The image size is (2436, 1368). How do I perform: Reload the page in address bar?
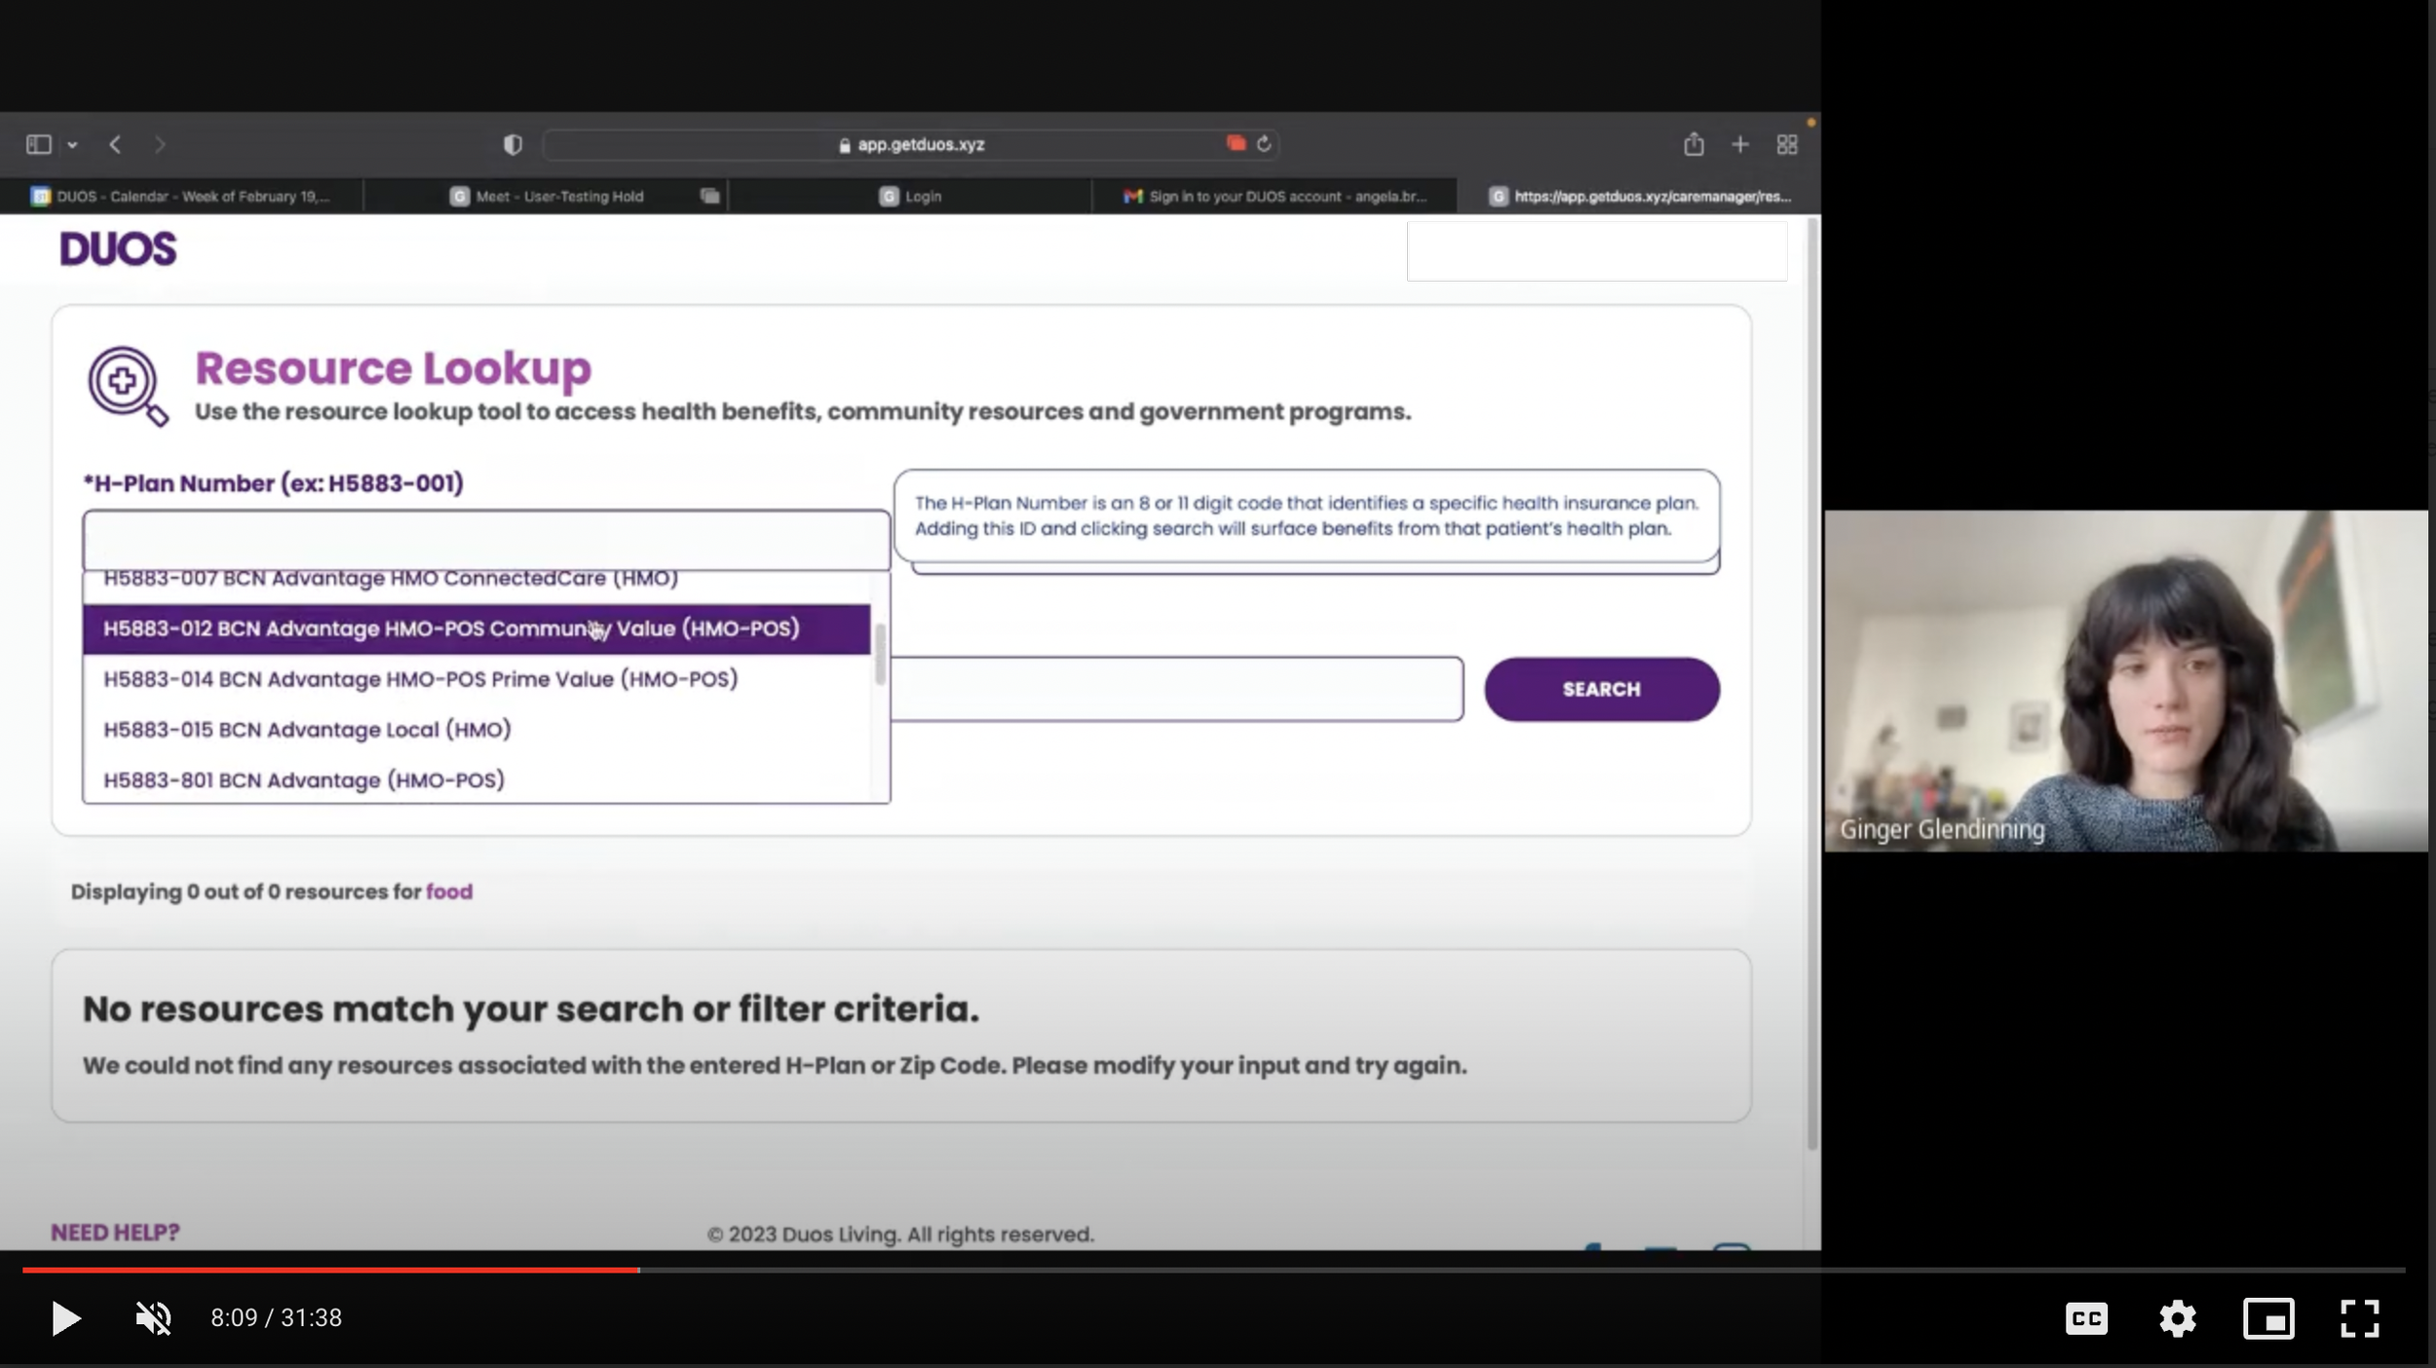(1264, 144)
